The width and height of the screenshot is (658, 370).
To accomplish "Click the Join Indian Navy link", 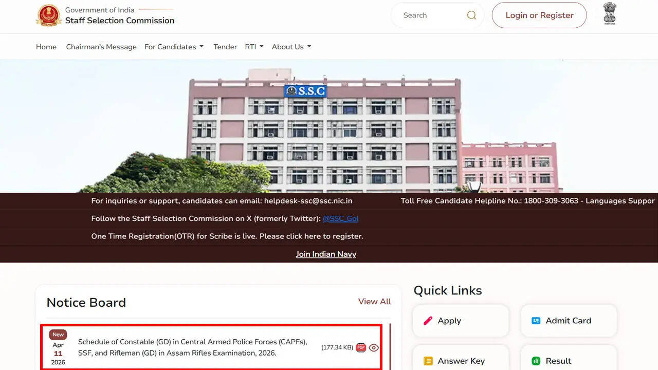I will point(326,253).
